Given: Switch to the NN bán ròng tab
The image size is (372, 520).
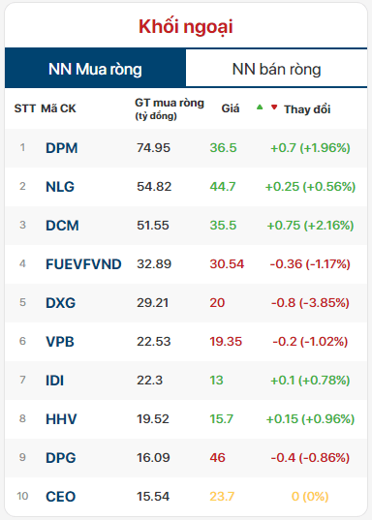Looking at the screenshot, I should (x=276, y=69).
